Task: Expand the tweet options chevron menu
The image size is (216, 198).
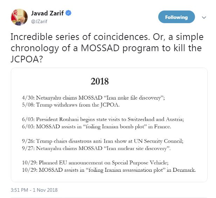Action: point(204,18)
